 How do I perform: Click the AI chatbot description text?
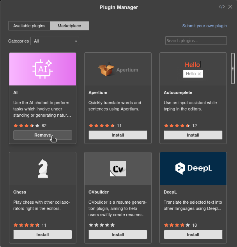[42, 109]
